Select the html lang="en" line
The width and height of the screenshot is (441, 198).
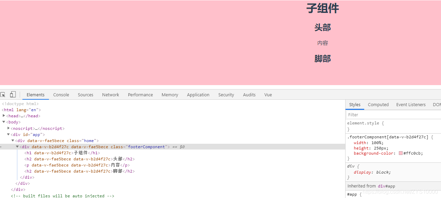point(21,110)
